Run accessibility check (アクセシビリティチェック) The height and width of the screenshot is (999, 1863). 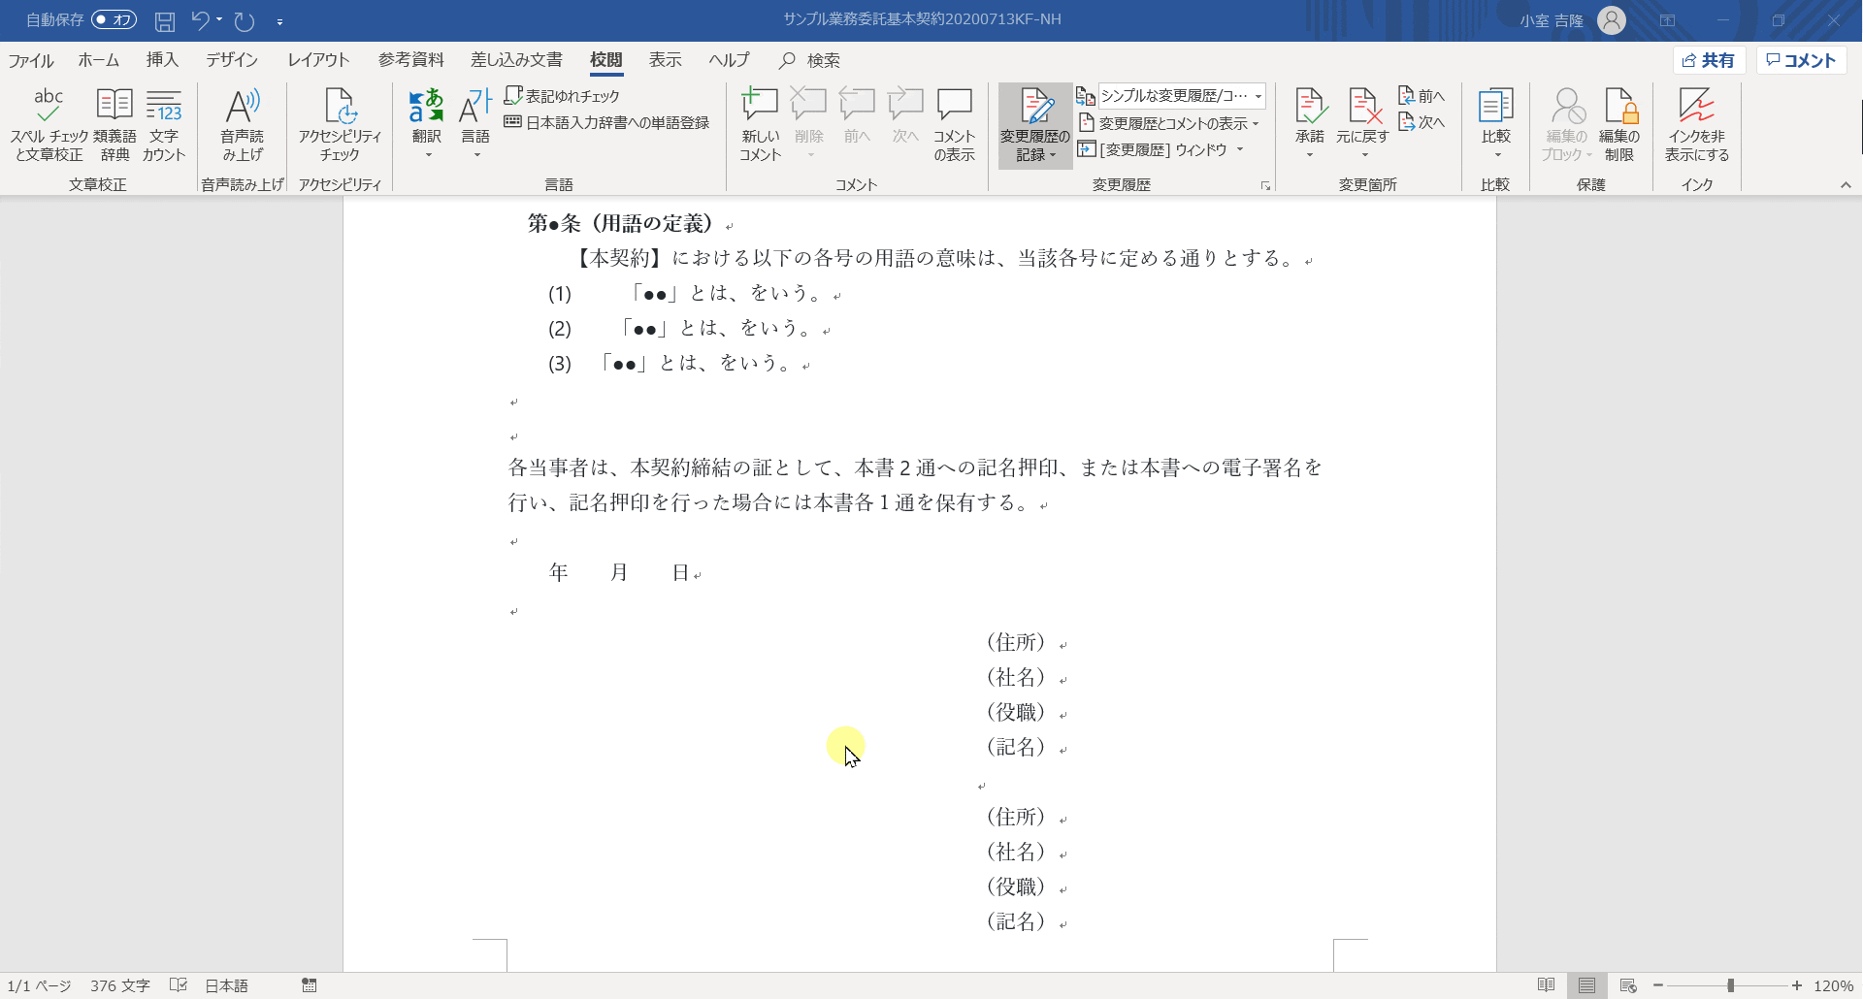(340, 124)
